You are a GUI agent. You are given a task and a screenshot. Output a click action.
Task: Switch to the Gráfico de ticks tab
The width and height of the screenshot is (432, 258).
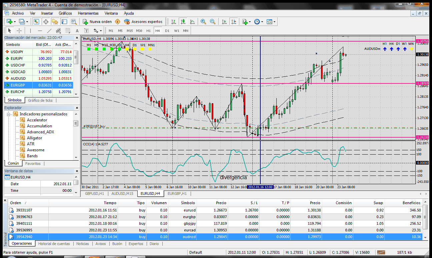pyautogui.click(x=40, y=100)
